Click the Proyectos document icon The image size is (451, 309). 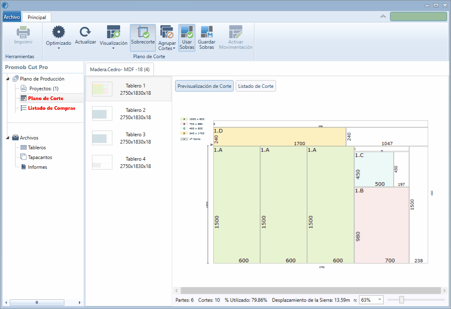(x=24, y=89)
